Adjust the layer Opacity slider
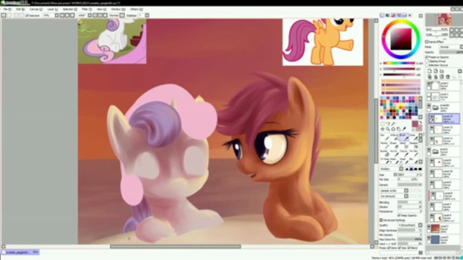 click(451, 52)
